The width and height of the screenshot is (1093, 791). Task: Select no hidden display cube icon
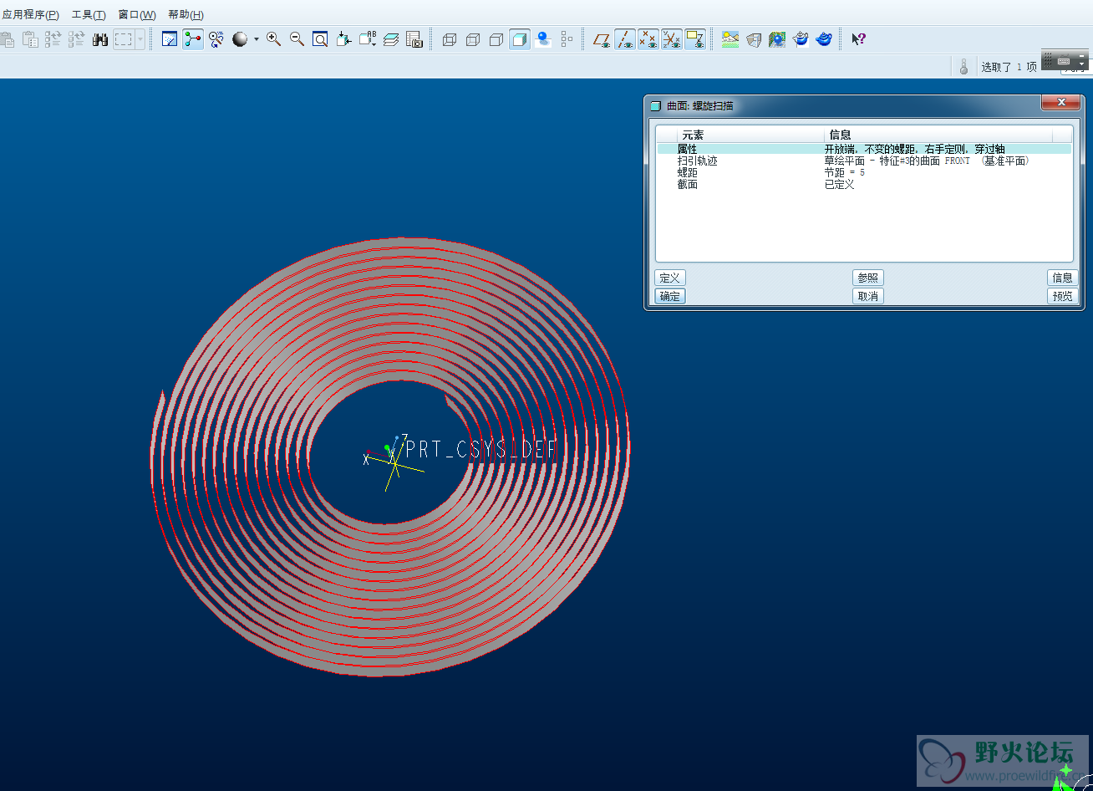(496, 39)
